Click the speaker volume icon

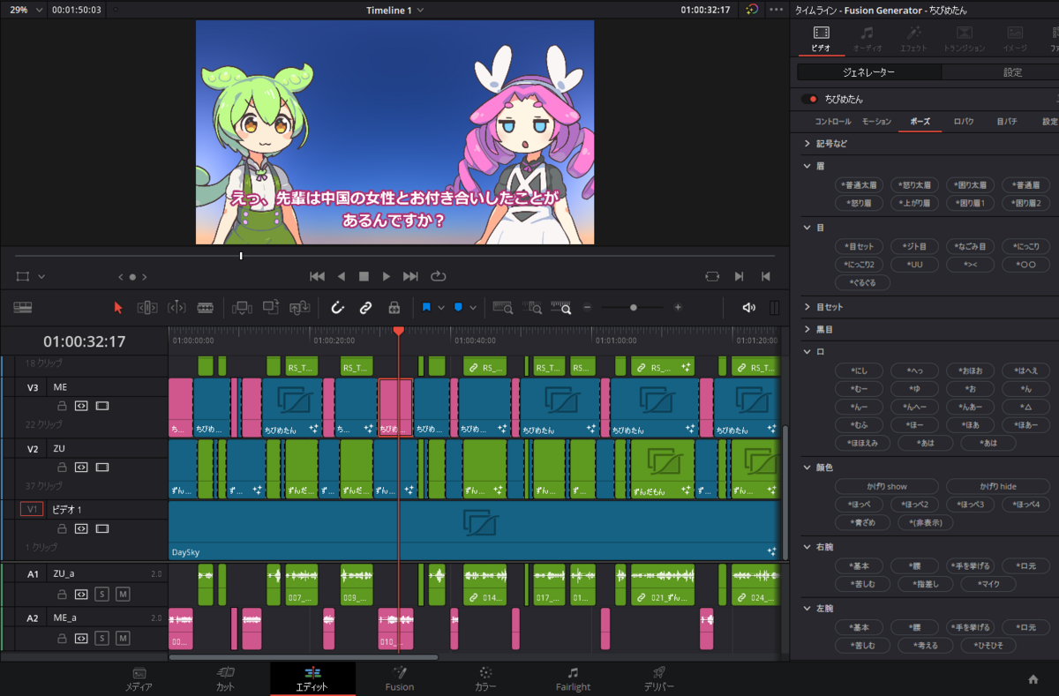[749, 307]
